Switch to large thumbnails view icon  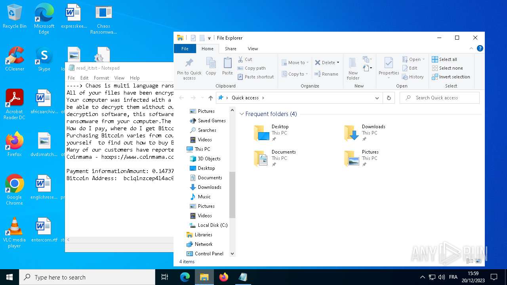(x=478, y=261)
